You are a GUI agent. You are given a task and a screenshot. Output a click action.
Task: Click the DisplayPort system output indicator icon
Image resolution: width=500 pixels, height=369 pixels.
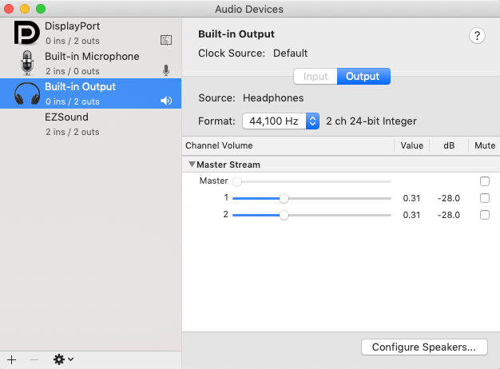pyautogui.click(x=166, y=40)
